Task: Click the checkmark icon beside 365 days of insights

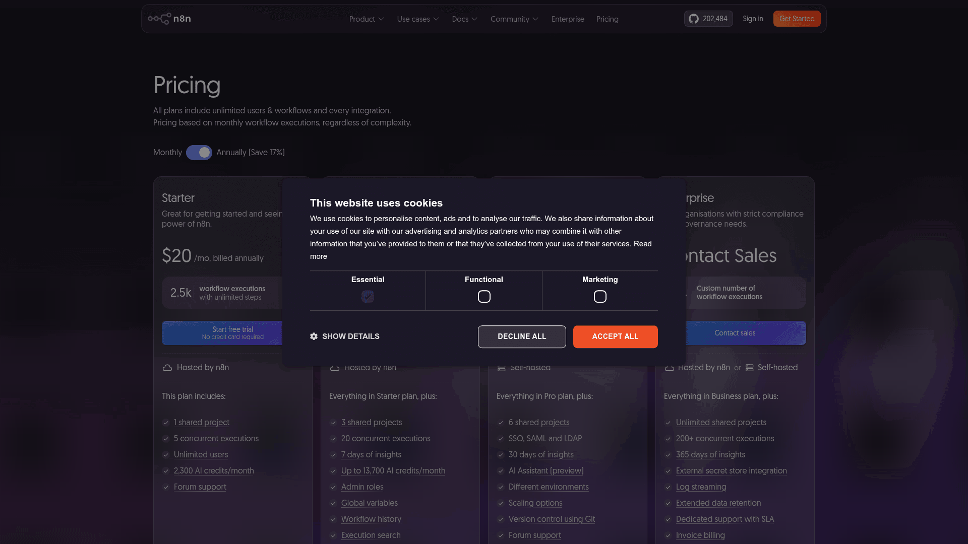Action: coord(668,455)
